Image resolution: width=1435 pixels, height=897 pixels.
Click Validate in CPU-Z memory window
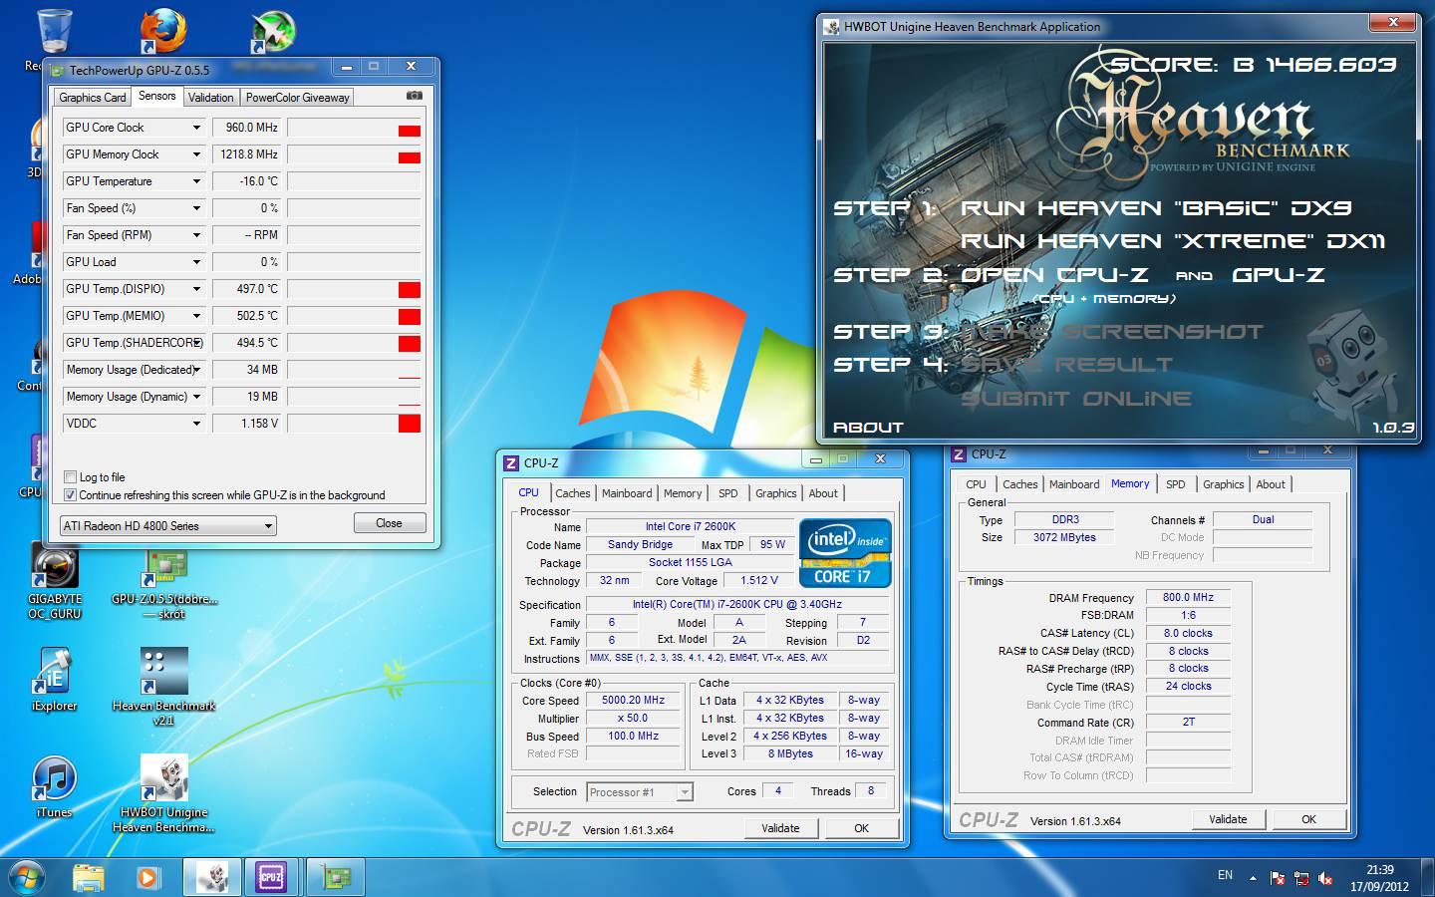[x=1228, y=819]
